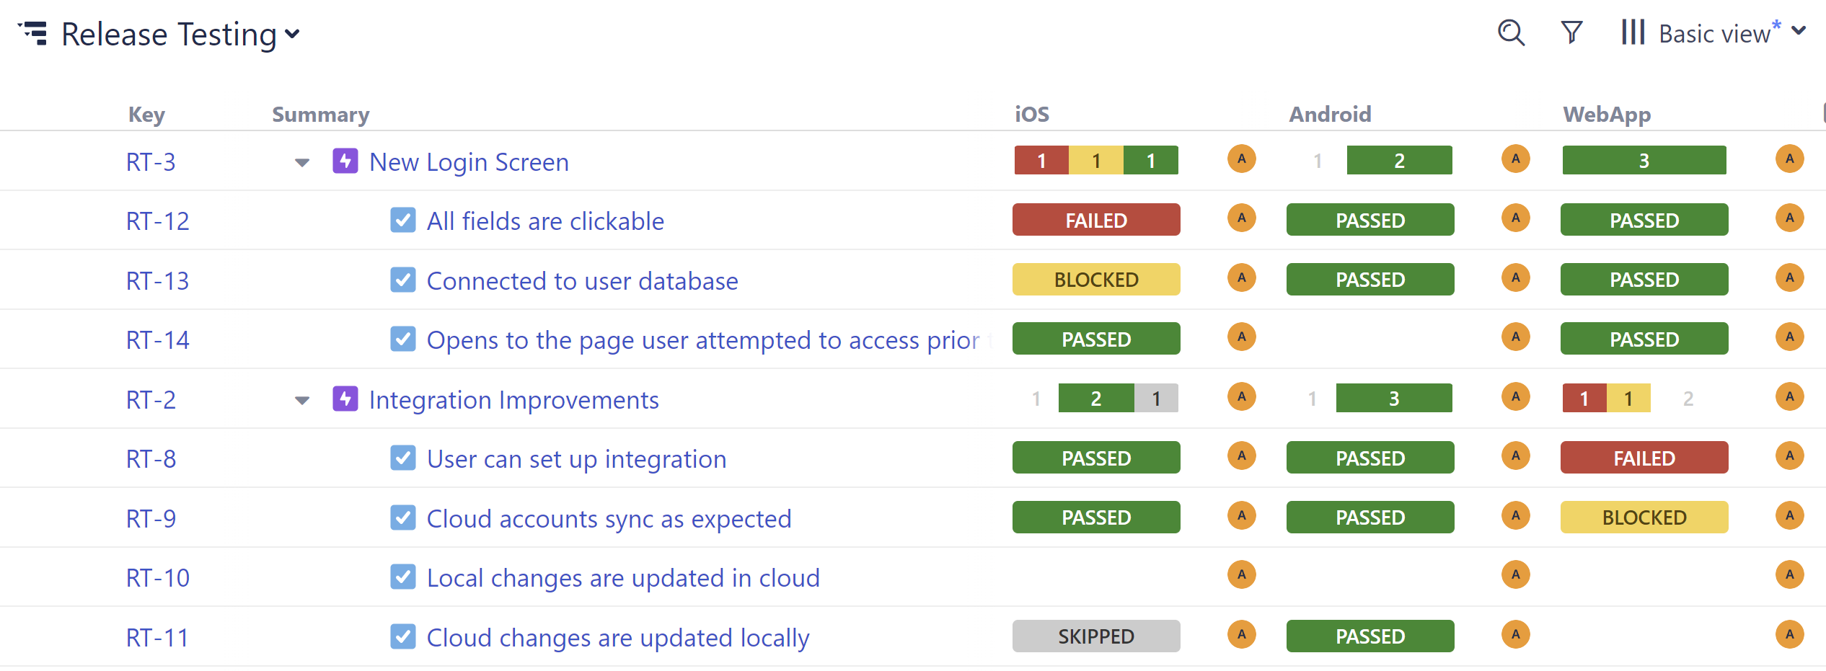Collapse the New Login Screen epic row
1826x671 pixels.
point(301,162)
